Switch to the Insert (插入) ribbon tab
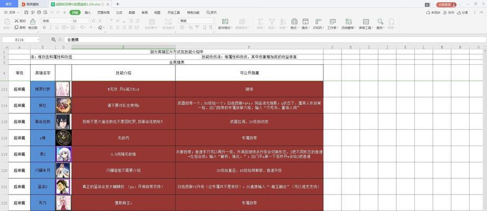Viewport: 487px width, 211px height. [88, 13]
